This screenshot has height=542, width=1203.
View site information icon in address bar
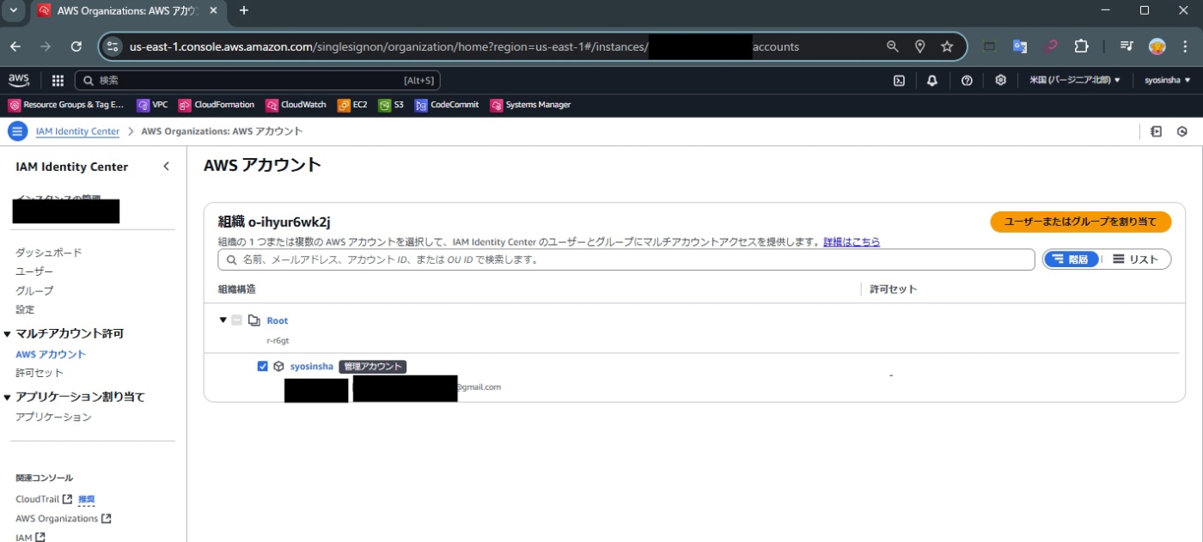click(x=113, y=46)
